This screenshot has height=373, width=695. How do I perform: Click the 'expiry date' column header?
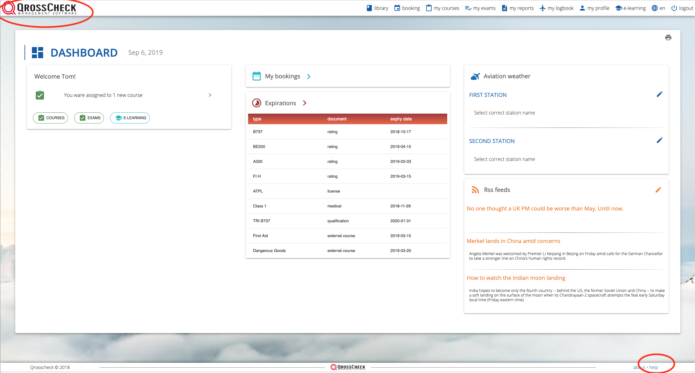tap(401, 119)
